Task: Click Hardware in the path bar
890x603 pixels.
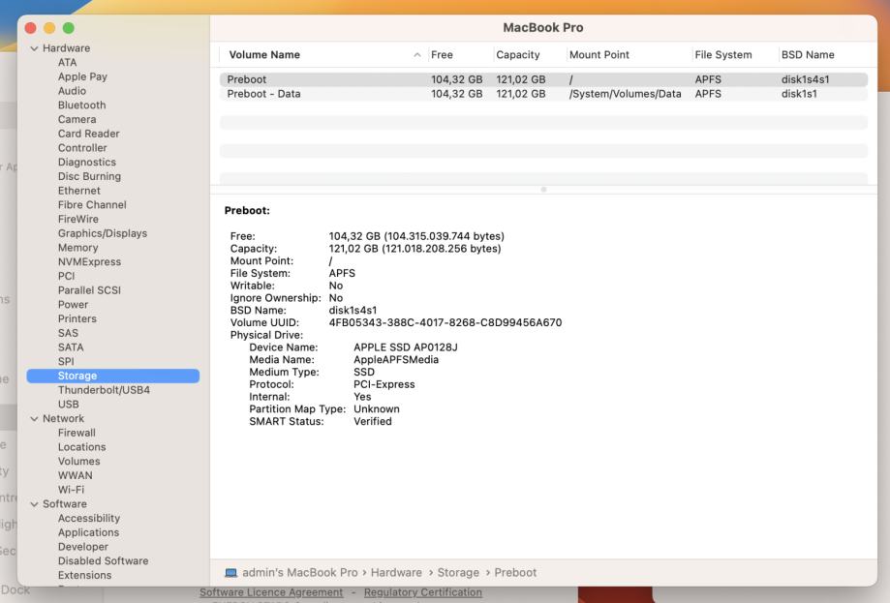Action: point(396,573)
